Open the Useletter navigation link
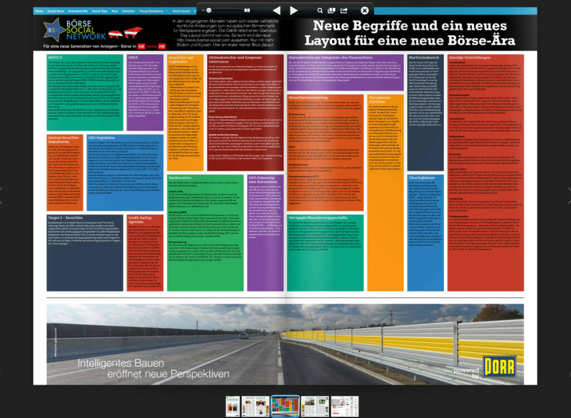The height and width of the screenshot is (418, 571). tap(128, 11)
